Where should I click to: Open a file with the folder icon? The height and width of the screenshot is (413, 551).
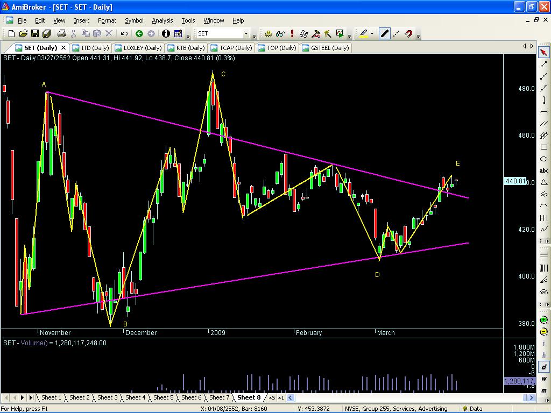(x=23, y=34)
